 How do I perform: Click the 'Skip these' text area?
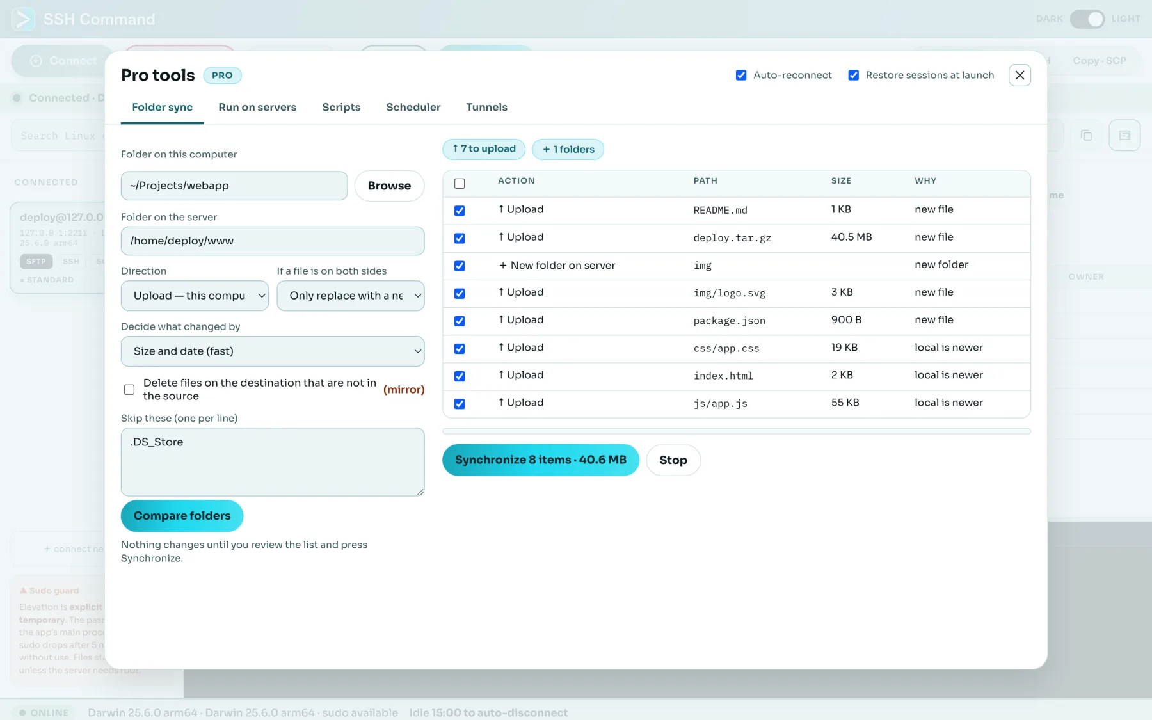point(273,462)
